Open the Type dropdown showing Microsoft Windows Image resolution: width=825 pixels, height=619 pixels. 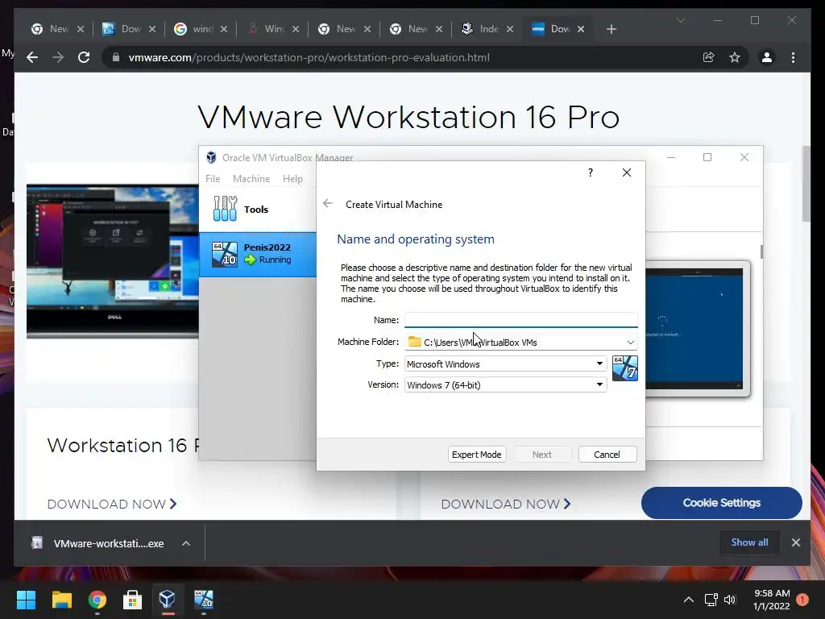(506, 364)
